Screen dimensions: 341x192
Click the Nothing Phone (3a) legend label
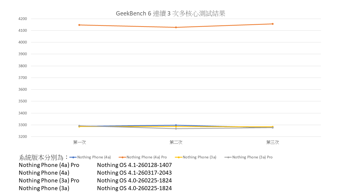pos(199,157)
